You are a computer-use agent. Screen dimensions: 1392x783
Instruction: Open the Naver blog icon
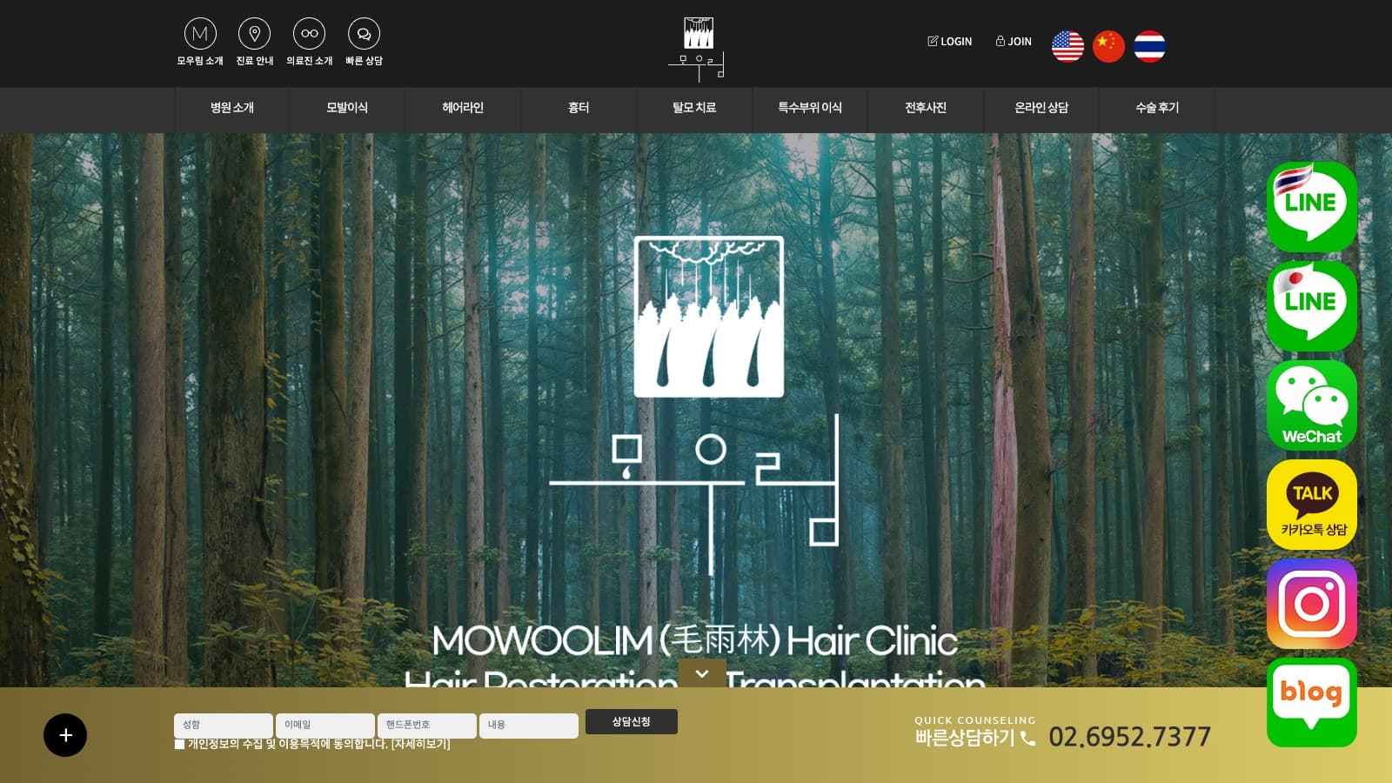coord(1312,702)
